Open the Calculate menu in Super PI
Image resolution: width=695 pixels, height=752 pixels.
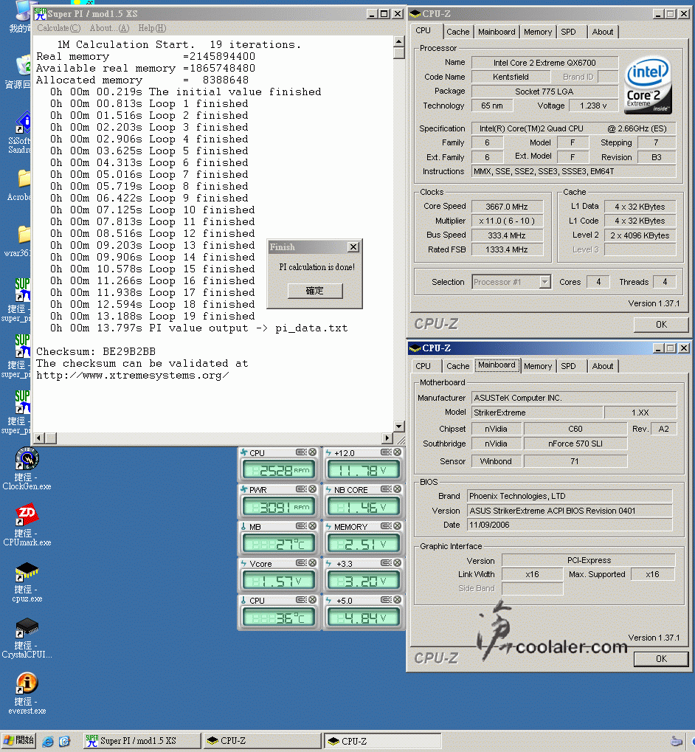pyautogui.click(x=59, y=28)
